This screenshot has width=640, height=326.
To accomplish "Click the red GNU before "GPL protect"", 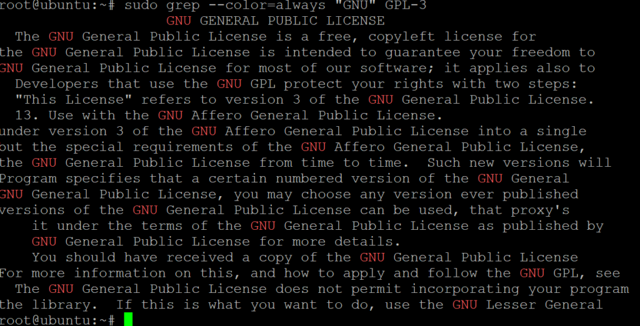I will pyautogui.click(x=229, y=84).
